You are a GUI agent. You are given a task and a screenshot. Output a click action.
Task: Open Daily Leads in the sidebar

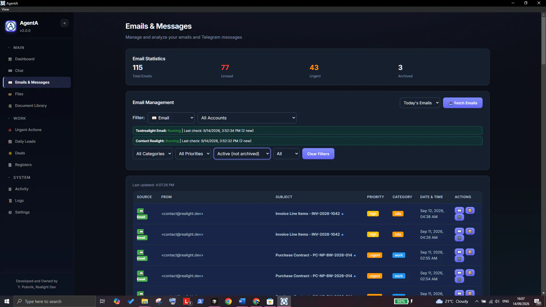click(37, 142)
